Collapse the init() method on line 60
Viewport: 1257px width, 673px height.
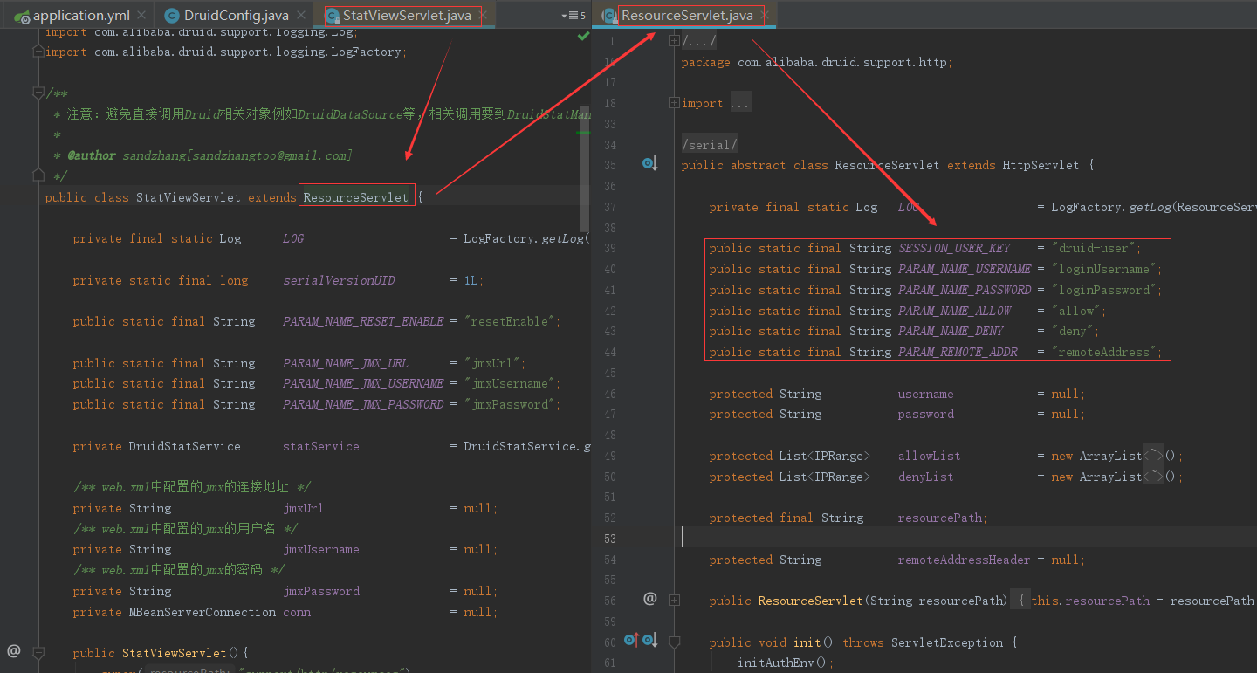click(x=674, y=642)
